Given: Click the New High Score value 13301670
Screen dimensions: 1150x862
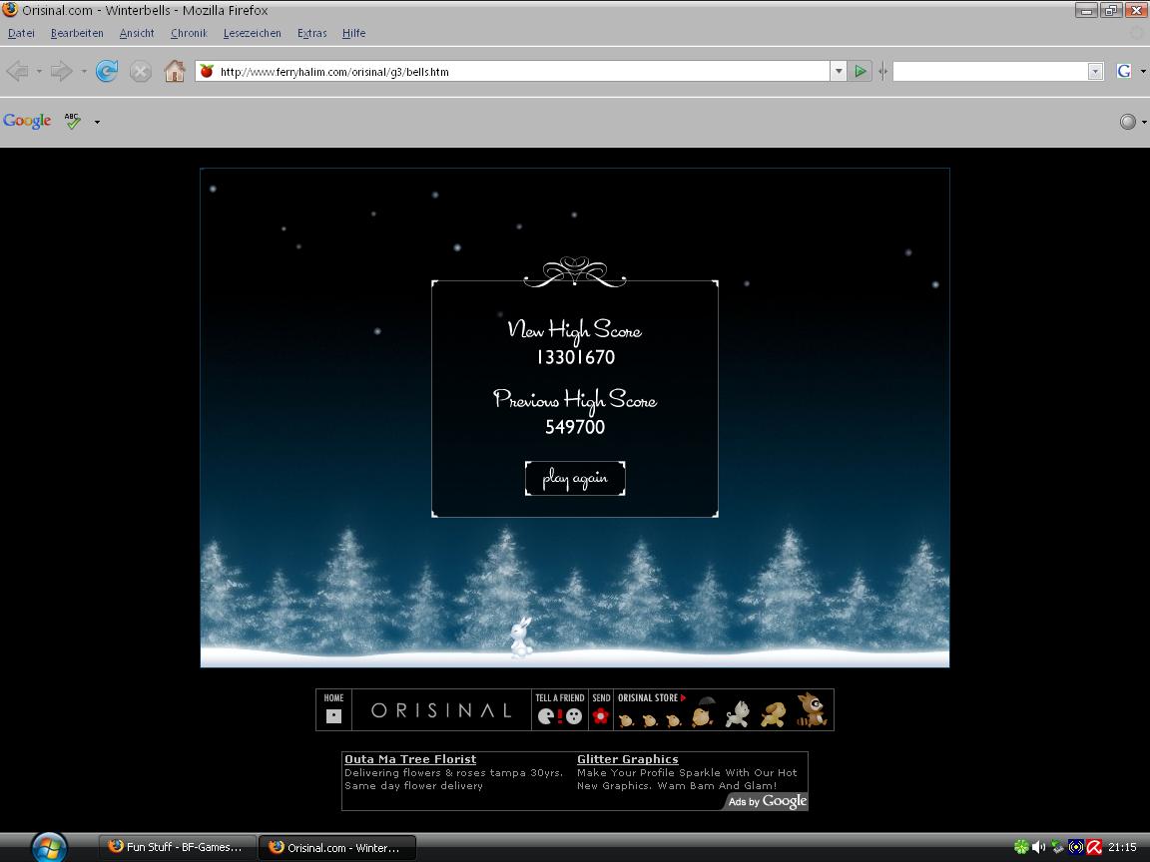Looking at the screenshot, I should 576,357.
